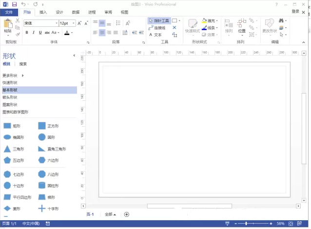Switch to the 设计 ribbon tab
The image size is (311, 229).
pos(59,12)
